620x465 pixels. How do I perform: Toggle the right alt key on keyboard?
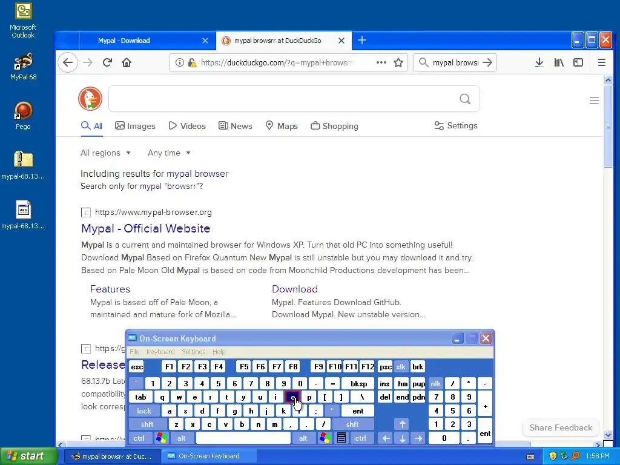pyautogui.click(x=303, y=438)
